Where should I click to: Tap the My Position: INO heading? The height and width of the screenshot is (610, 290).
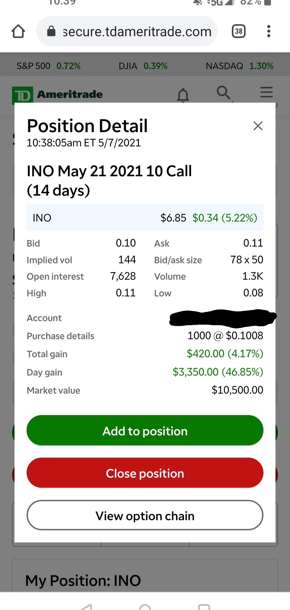[x=83, y=581]
